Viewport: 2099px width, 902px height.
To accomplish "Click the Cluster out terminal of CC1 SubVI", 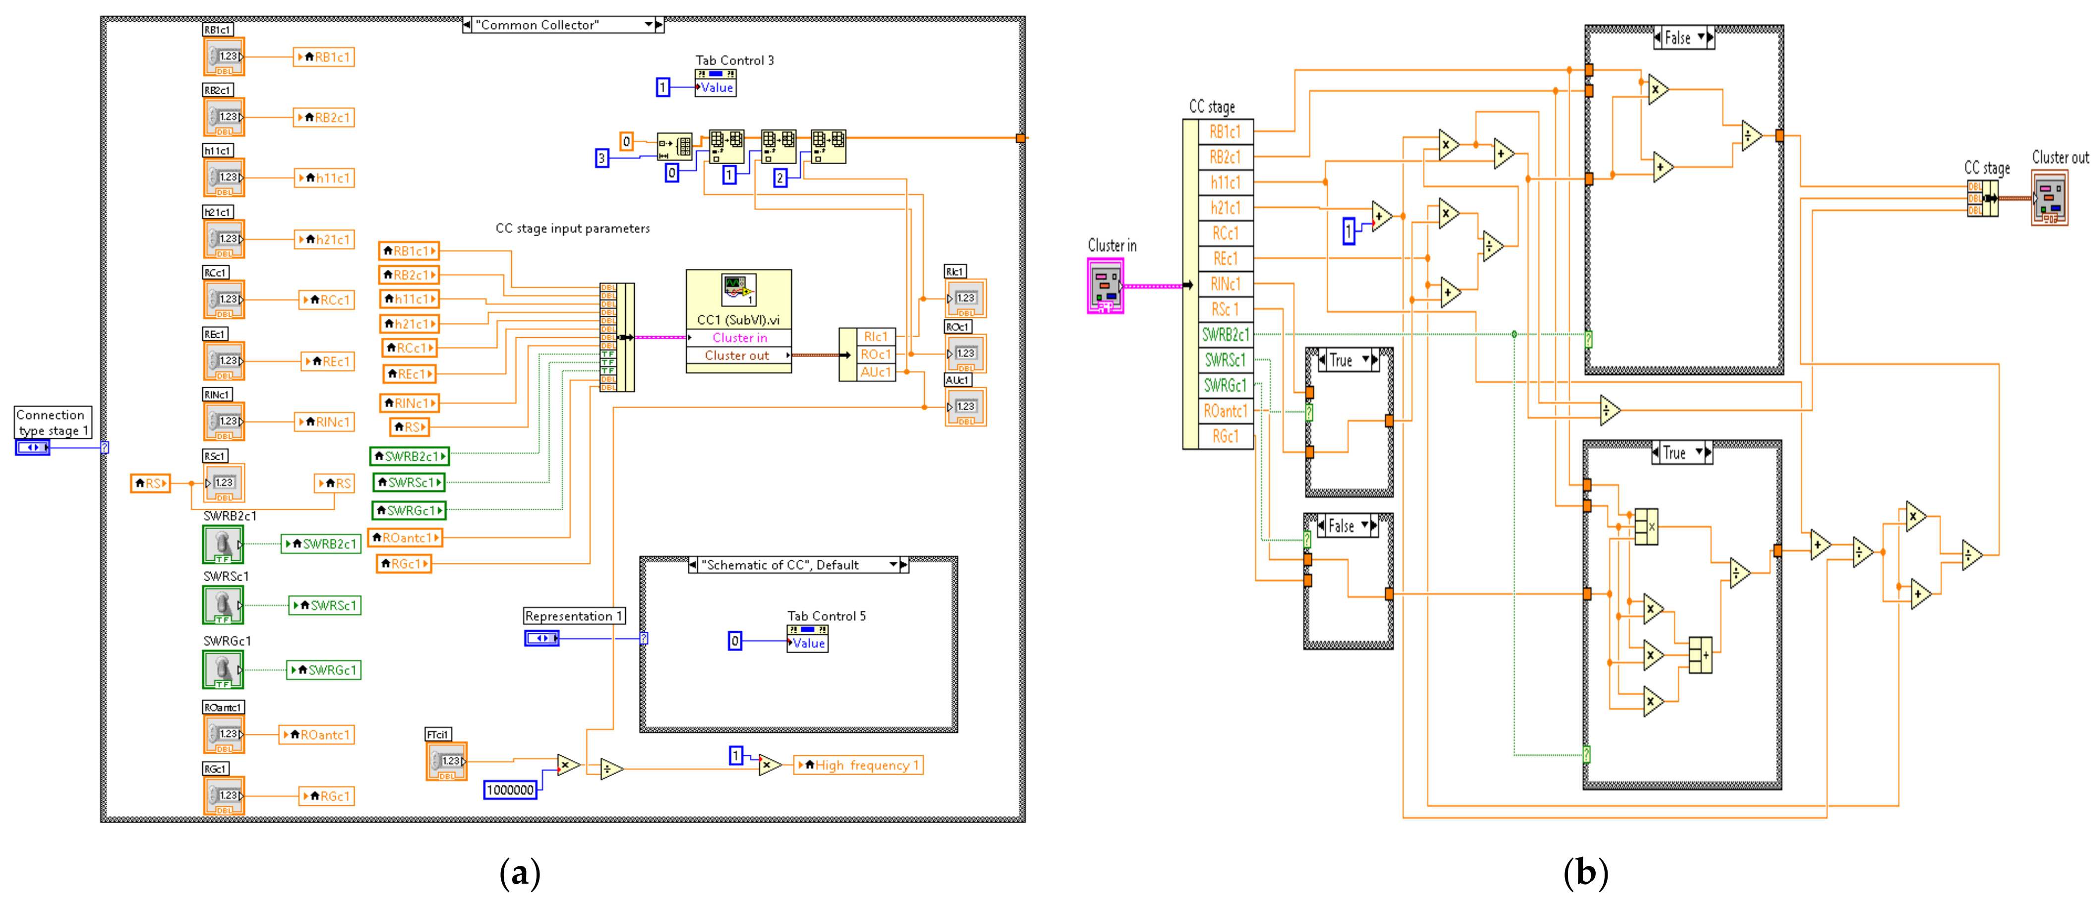I will click(x=738, y=355).
